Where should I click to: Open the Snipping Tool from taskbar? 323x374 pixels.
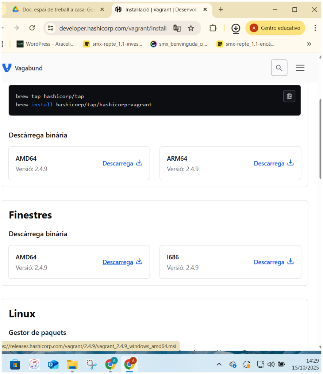(x=91, y=364)
